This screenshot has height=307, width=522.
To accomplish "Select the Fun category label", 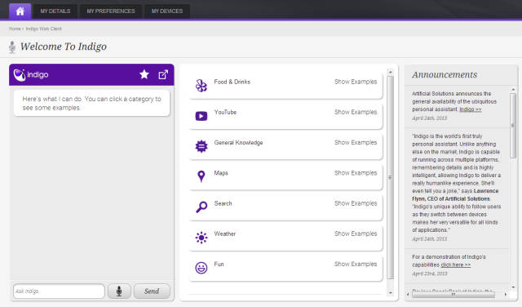I will click(x=219, y=264).
